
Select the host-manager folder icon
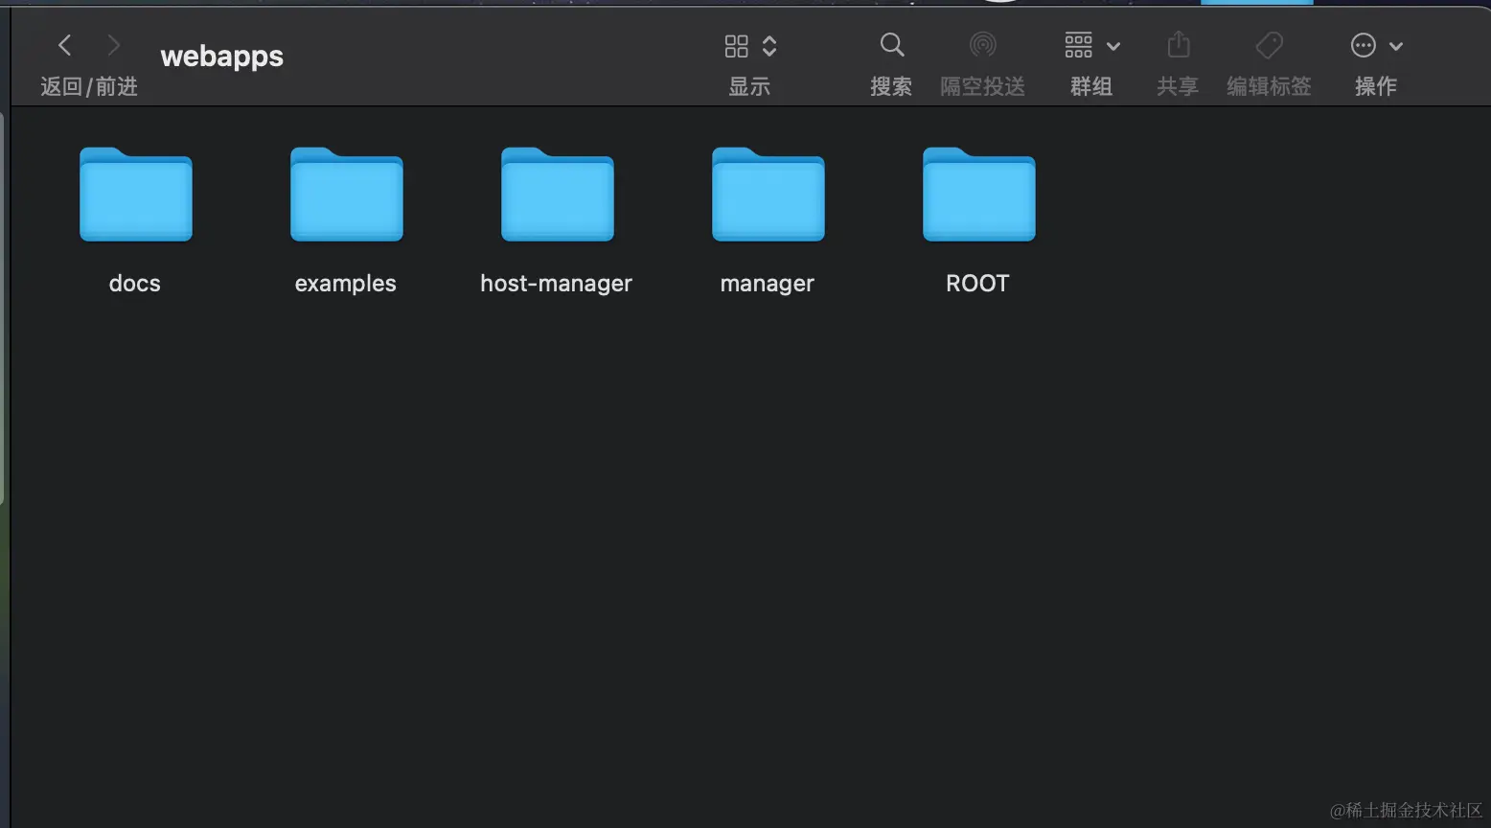558,195
